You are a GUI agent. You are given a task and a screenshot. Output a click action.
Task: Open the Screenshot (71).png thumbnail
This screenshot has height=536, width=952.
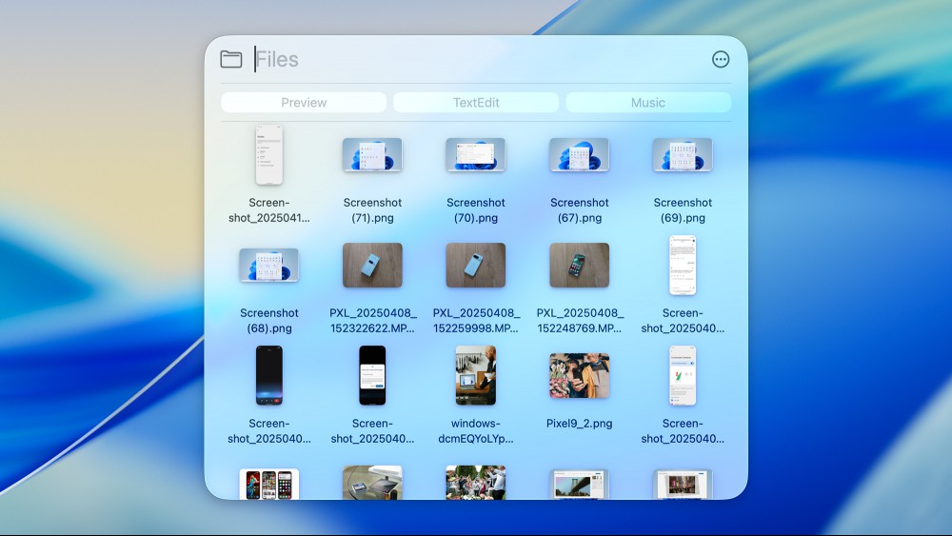click(x=372, y=155)
